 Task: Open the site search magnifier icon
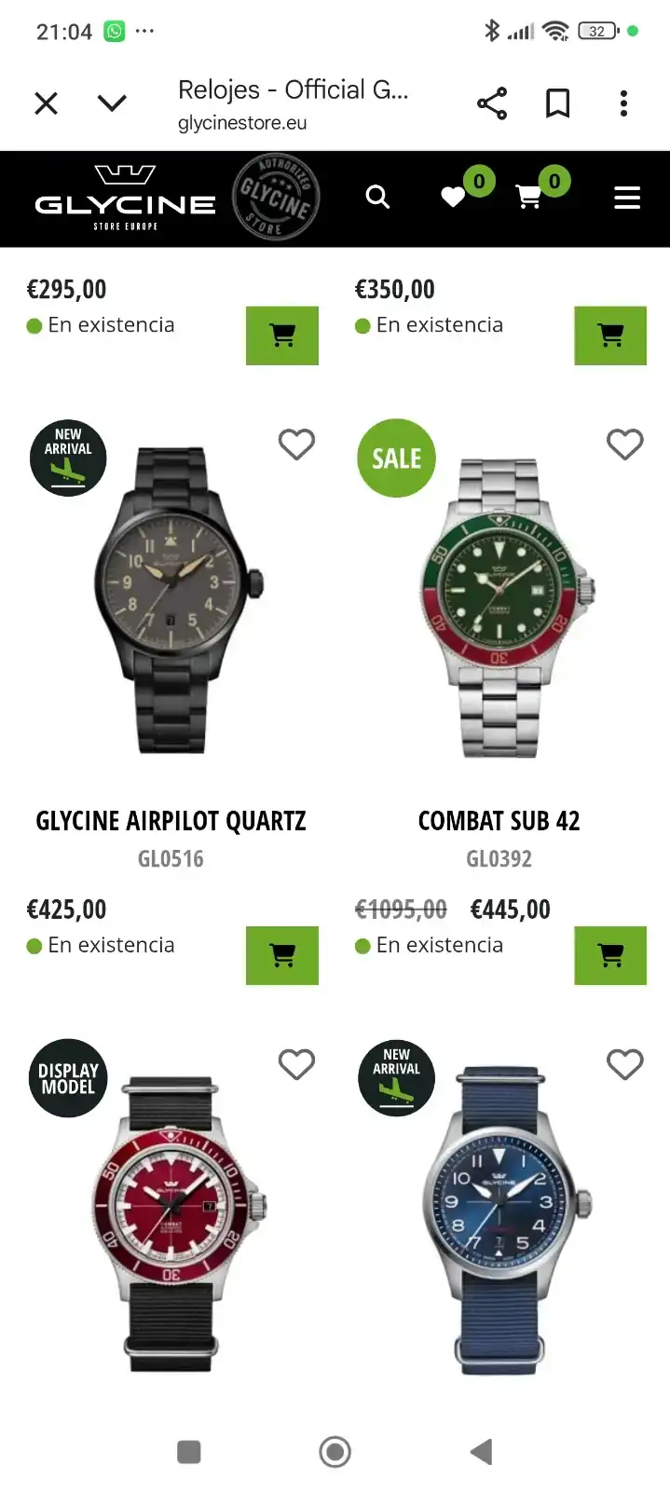(377, 197)
